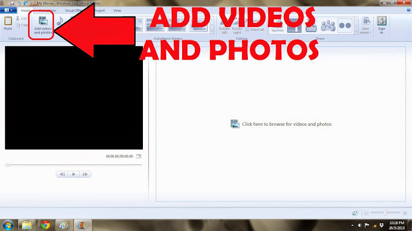
Task: Open Customize Quick Access Toolbar dropdown
Action: [32, 3]
